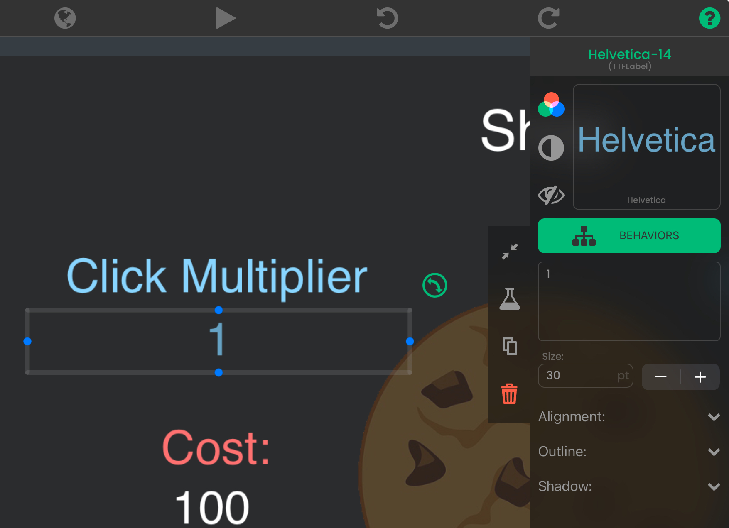Select the partially visible white Sh label
Viewport: 729px width, 528px height.
click(x=506, y=130)
